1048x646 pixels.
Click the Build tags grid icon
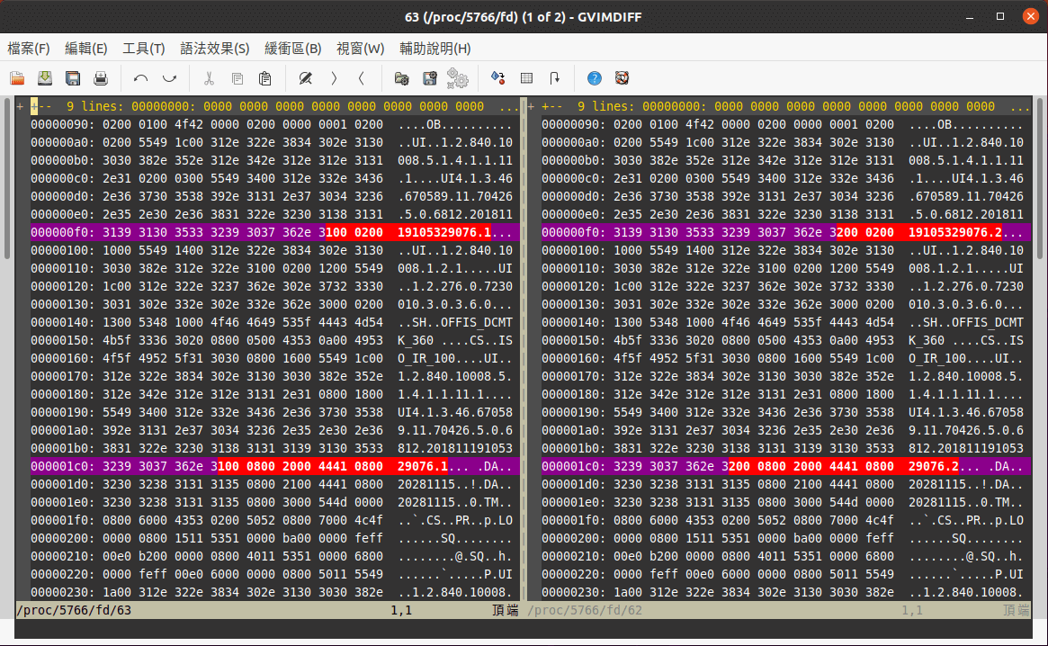[x=526, y=78]
